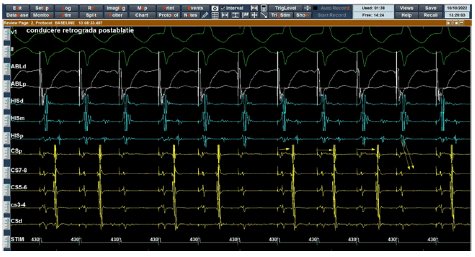Select the CS7-8 channel label
Screen dimensions: 475x257
click(19, 170)
